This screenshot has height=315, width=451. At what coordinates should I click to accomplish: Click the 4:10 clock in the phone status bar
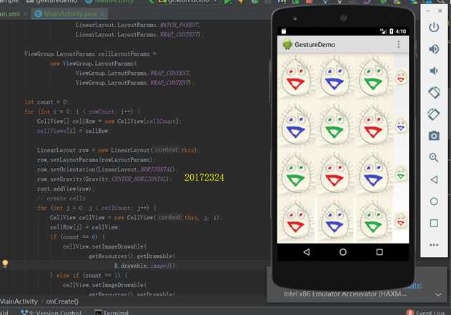[x=401, y=31]
